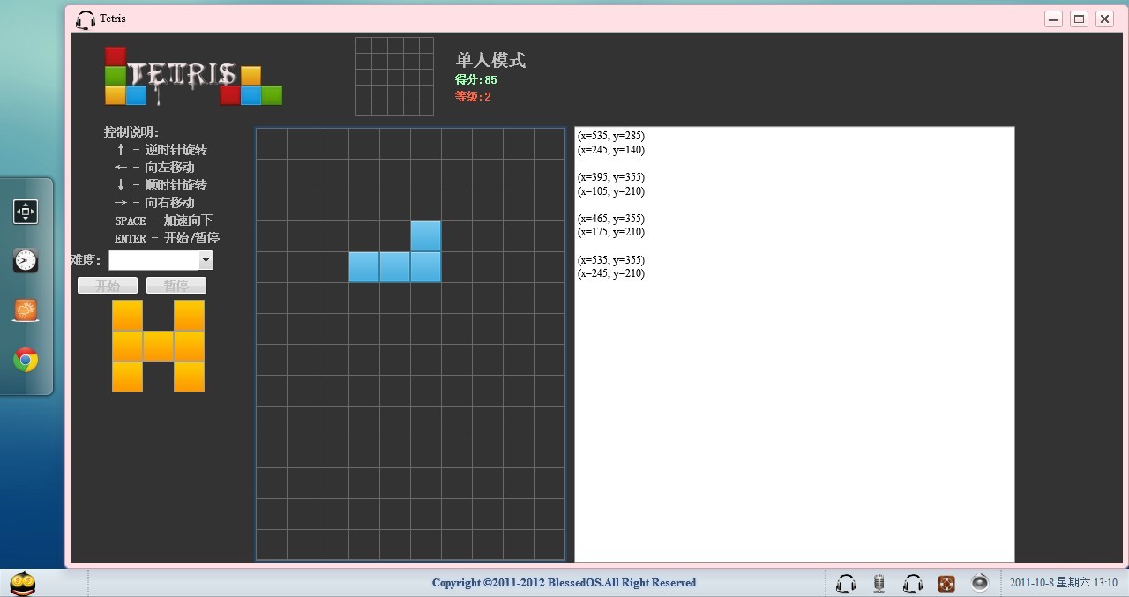Click inside the white coordinate log area
1129x597 pixels.
click(x=794, y=344)
